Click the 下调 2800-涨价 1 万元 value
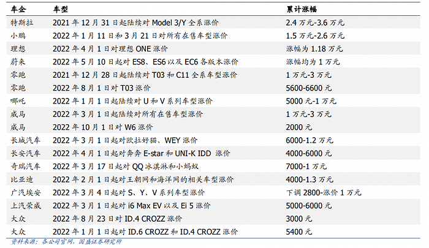The height and width of the screenshot is (248, 429). point(324,193)
